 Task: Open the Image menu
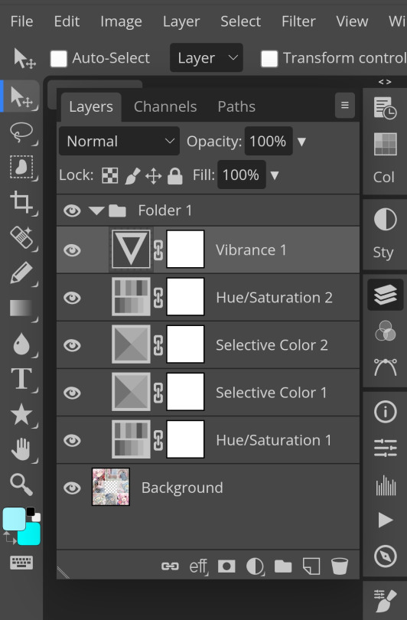coord(122,21)
